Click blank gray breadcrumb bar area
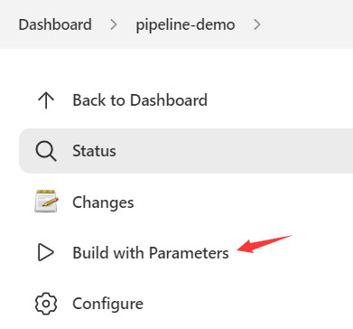353x329 pixels. tap(307, 24)
